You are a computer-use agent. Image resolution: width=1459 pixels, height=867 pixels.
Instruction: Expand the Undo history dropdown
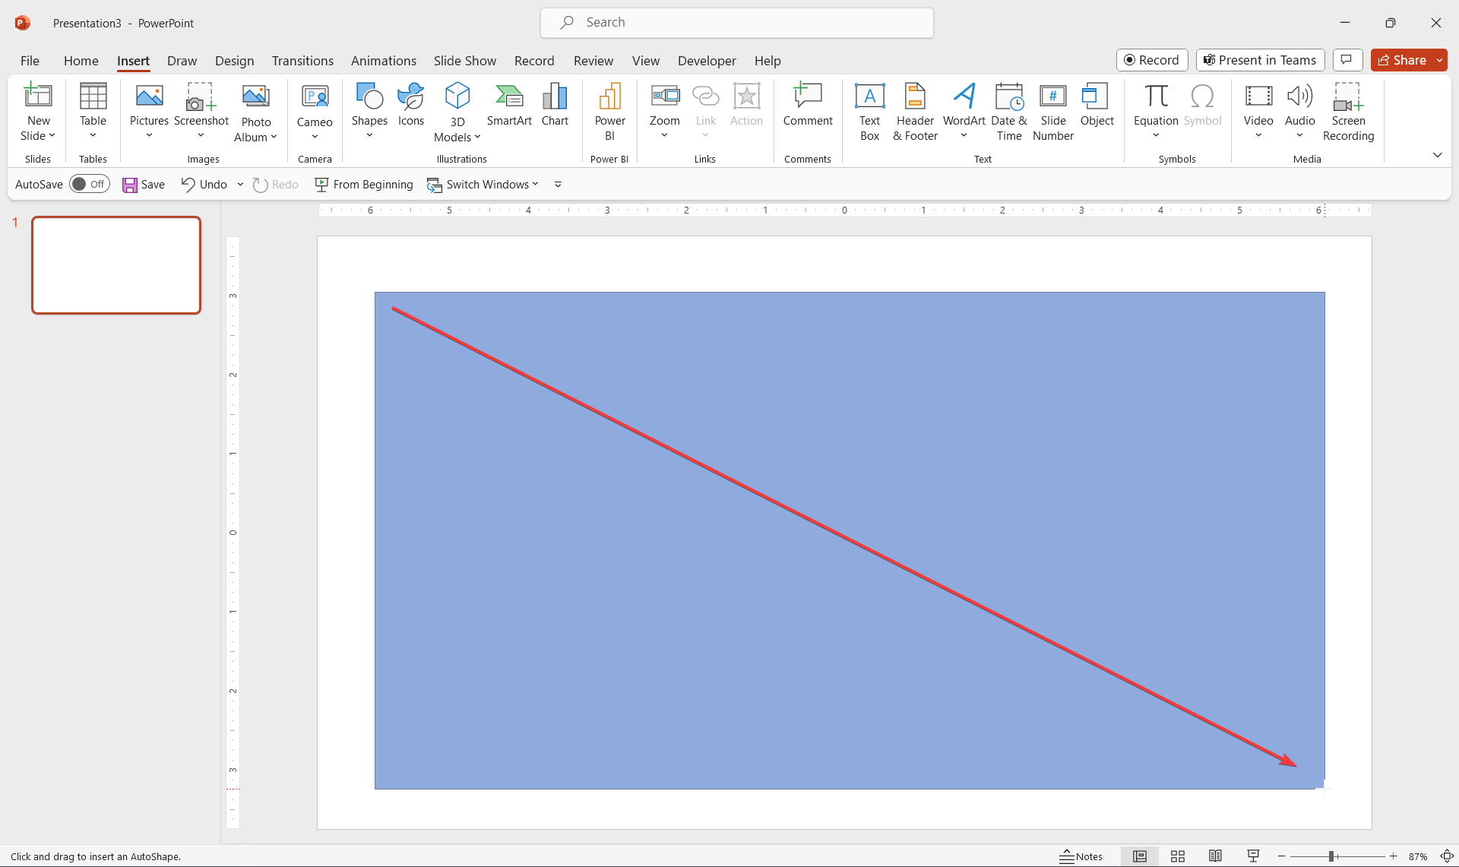[240, 185]
